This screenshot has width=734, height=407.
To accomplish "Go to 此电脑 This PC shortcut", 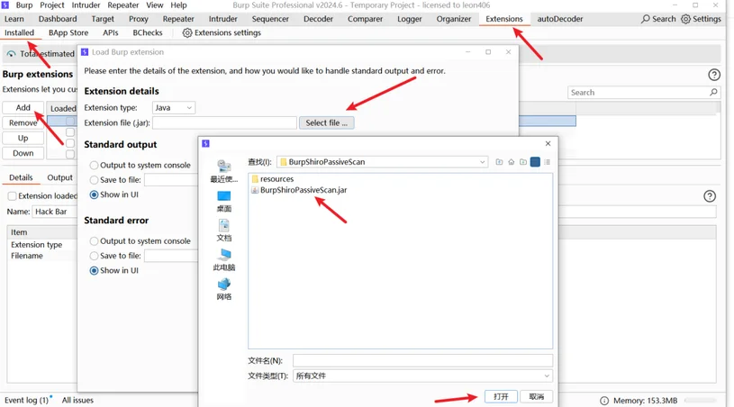I will coord(223,260).
